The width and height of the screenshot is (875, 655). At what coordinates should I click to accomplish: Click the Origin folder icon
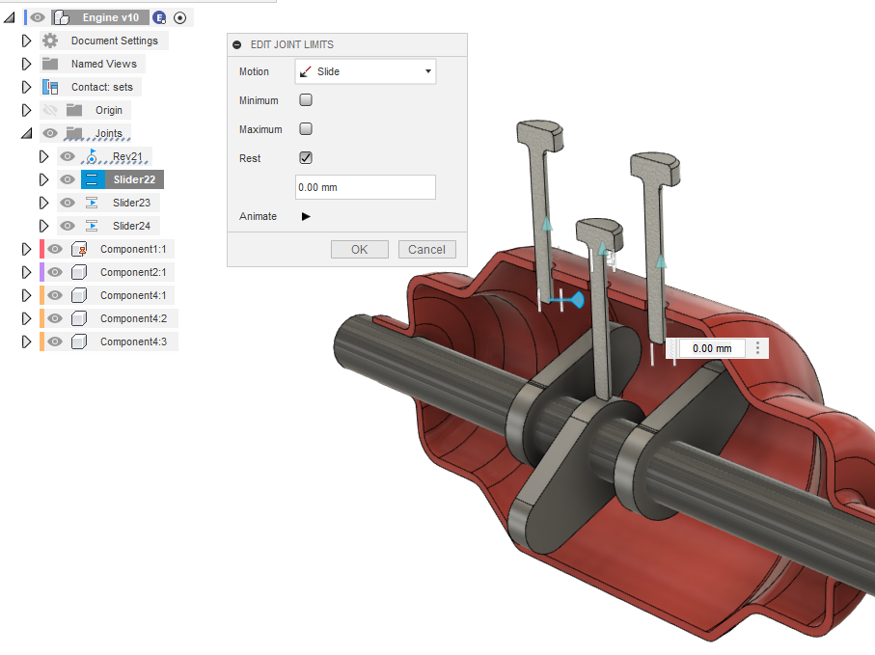74,110
